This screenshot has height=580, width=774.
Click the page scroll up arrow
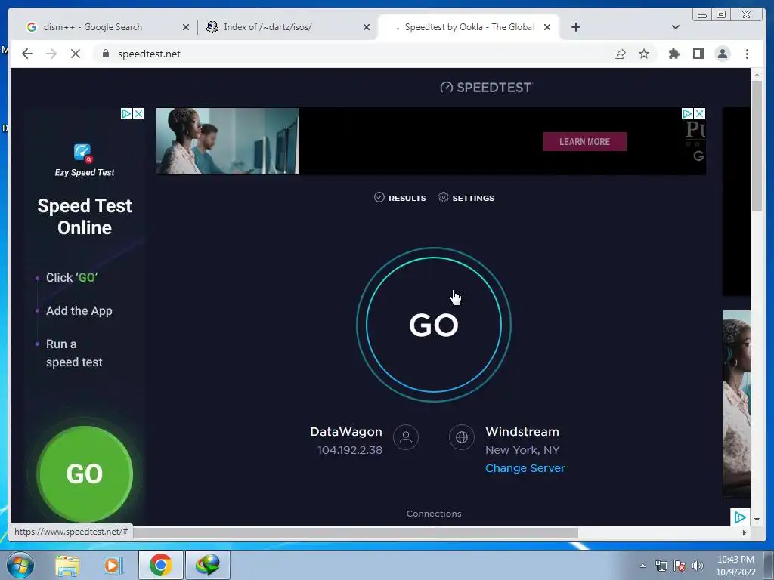[x=757, y=75]
